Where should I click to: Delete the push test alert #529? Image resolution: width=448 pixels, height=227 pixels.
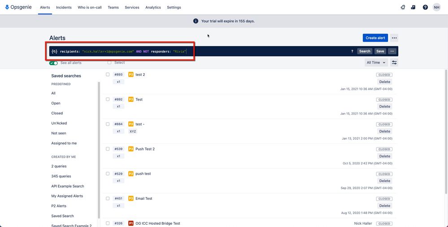[x=385, y=181]
